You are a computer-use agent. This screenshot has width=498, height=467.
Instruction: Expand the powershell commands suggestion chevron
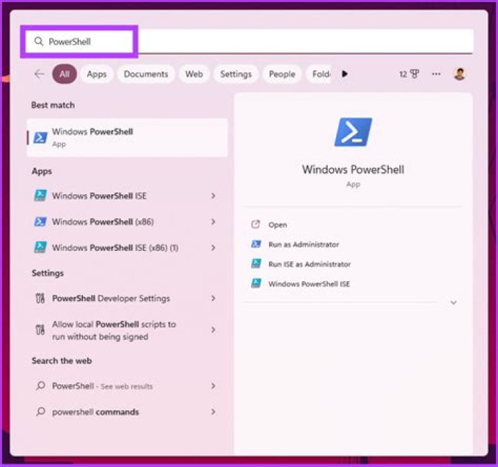tap(213, 412)
